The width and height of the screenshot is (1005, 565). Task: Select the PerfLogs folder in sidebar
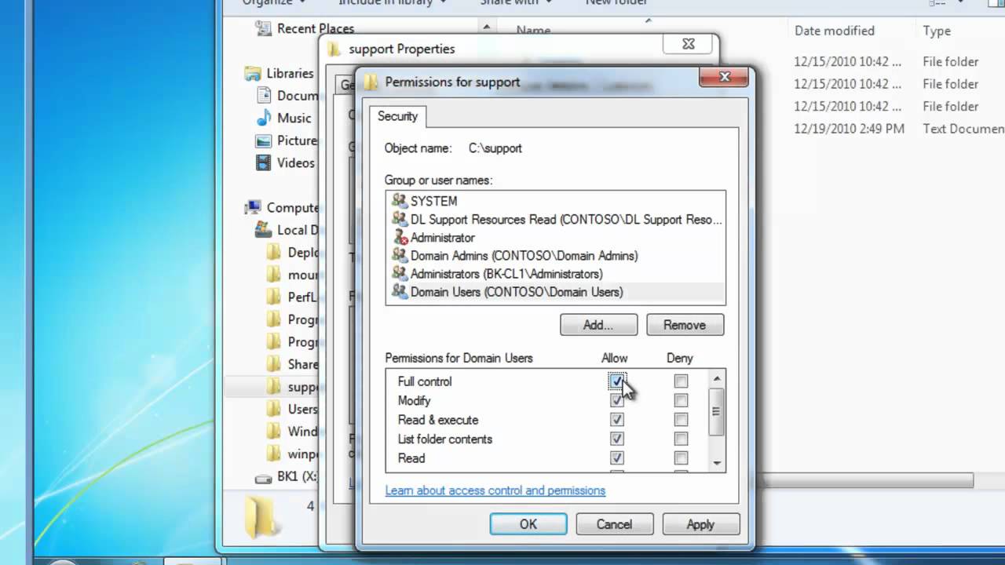pyautogui.click(x=293, y=297)
